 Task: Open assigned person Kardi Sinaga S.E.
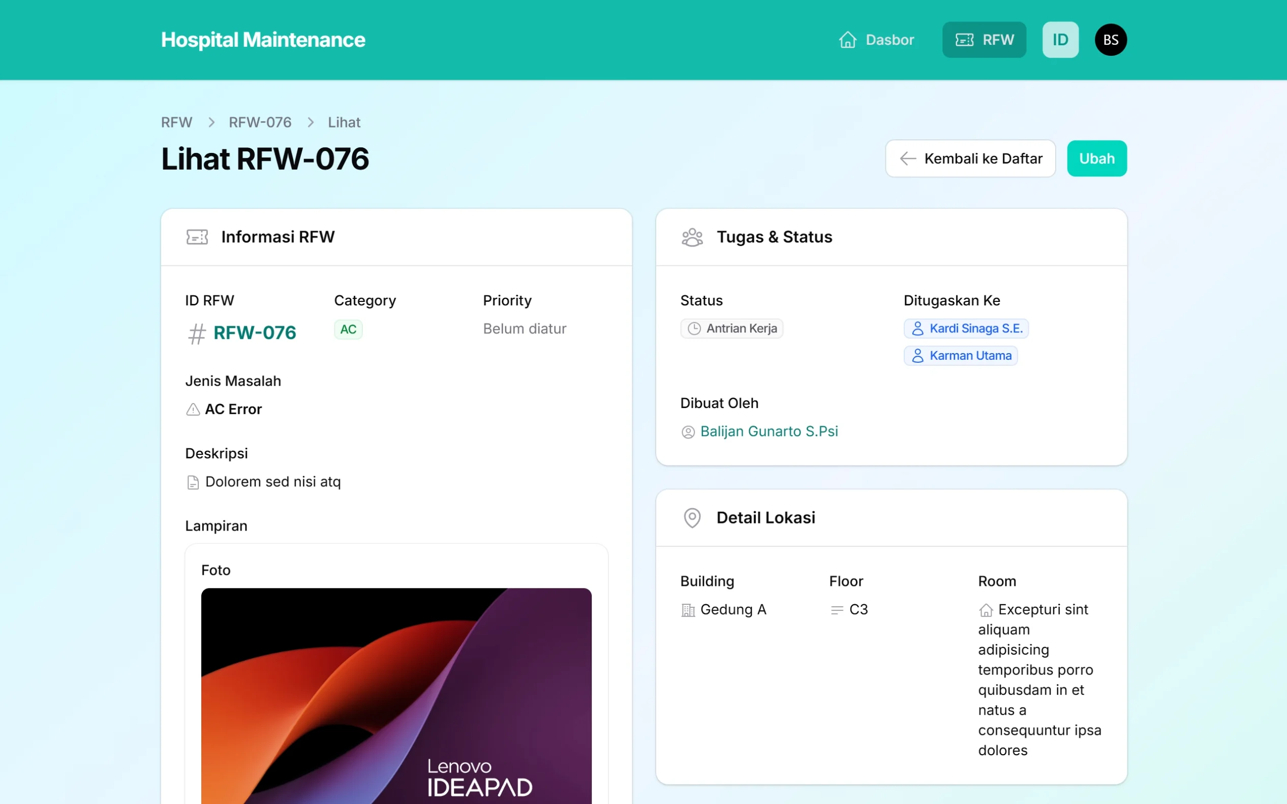click(x=966, y=328)
